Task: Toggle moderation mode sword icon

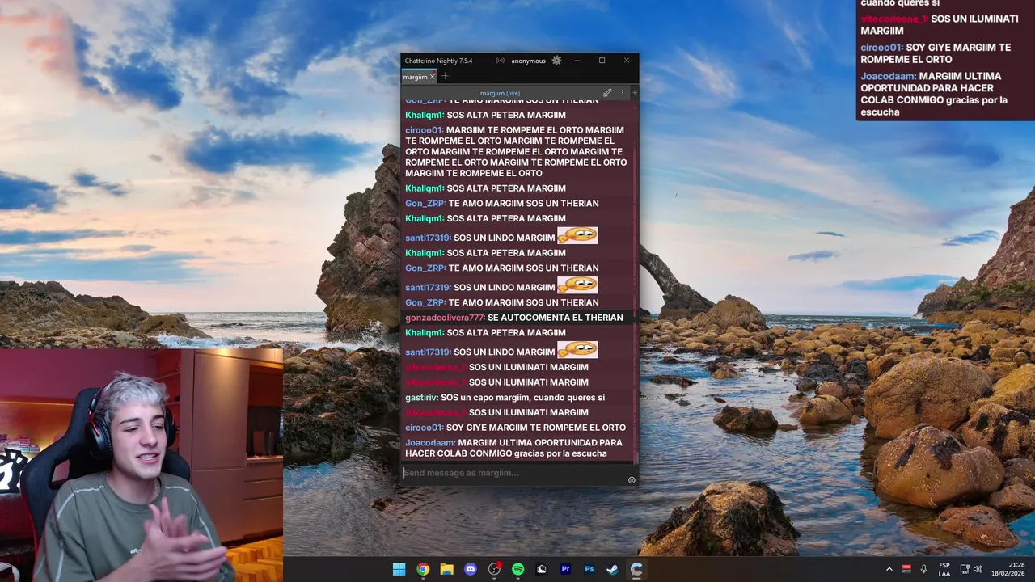Action: 607,93
